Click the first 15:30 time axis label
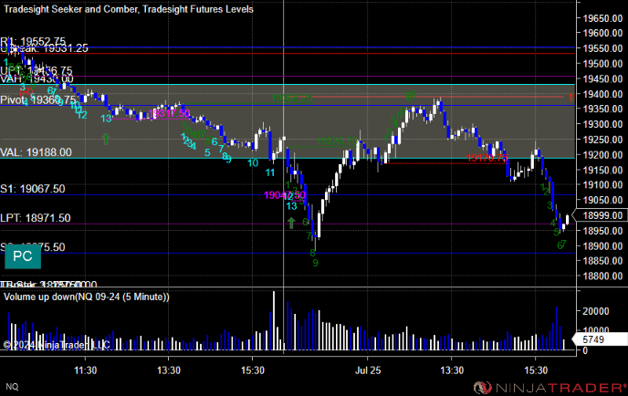The width and height of the screenshot is (628, 396). 252,370
